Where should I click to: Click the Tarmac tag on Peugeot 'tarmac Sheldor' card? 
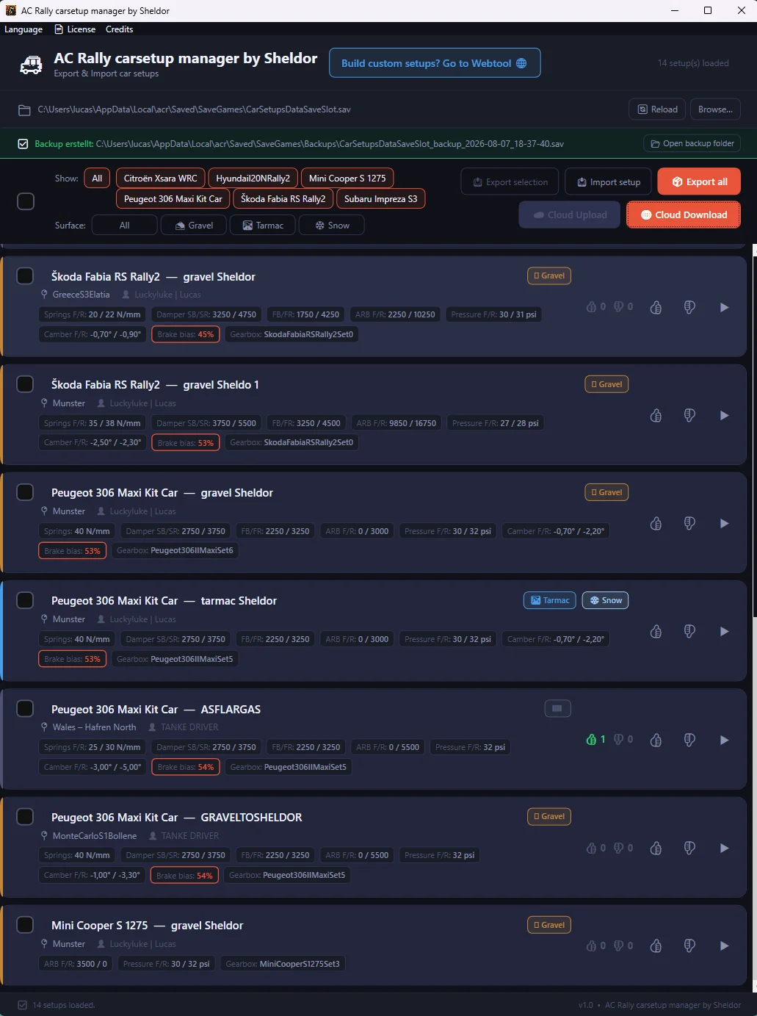(550, 600)
